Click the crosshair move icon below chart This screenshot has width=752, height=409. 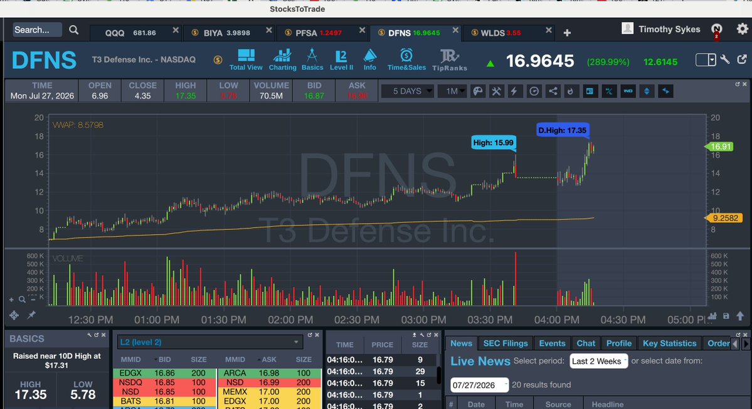click(x=14, y=315)
